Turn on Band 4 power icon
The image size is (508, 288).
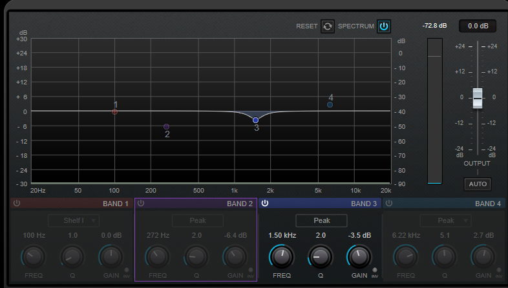pyautogui.click(x=389, y=204)
